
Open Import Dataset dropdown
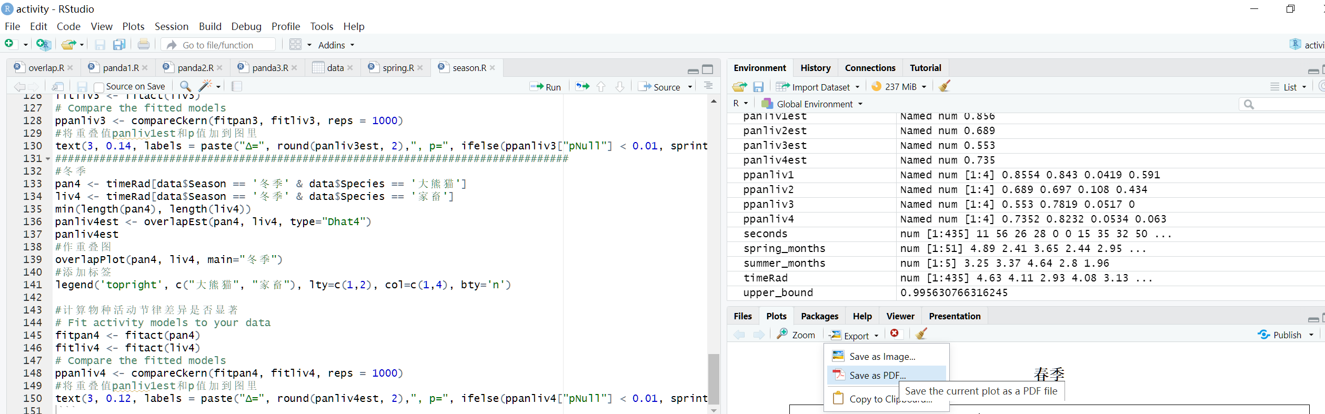click(x=818, y=87)
